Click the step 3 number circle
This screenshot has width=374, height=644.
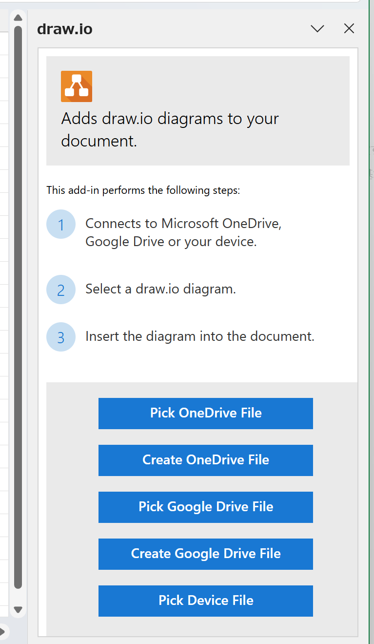[x=61, y=337]
